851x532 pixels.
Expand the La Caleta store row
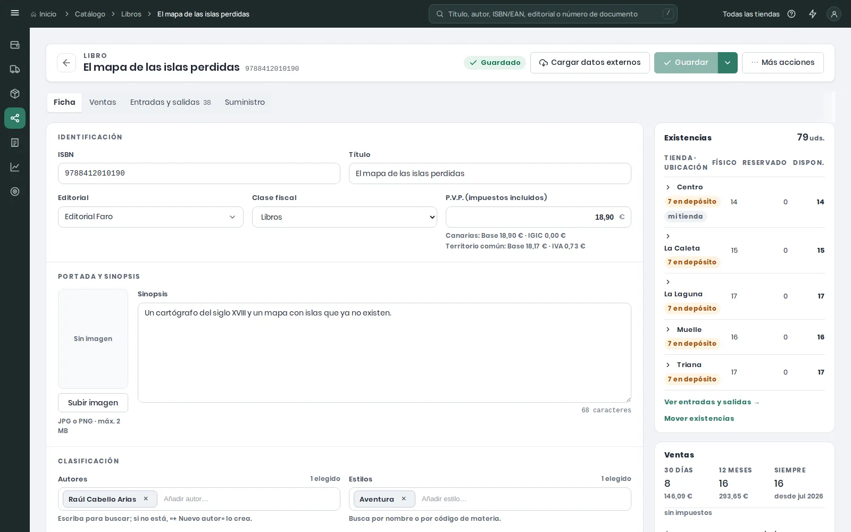(668, 236)
